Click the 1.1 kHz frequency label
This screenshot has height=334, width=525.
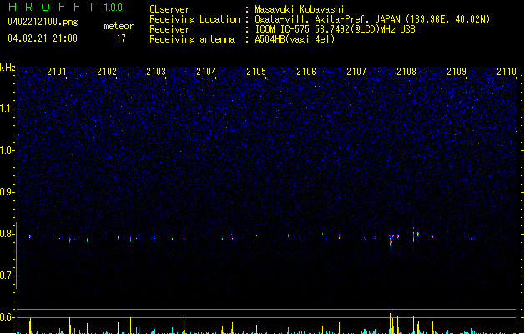7,109
